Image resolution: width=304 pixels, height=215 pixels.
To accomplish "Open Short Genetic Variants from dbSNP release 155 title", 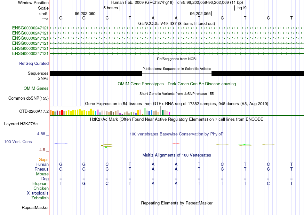I will [x=177, y=94].
